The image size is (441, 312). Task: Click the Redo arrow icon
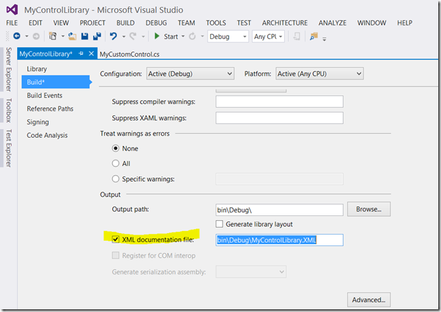tap(133, 36)
